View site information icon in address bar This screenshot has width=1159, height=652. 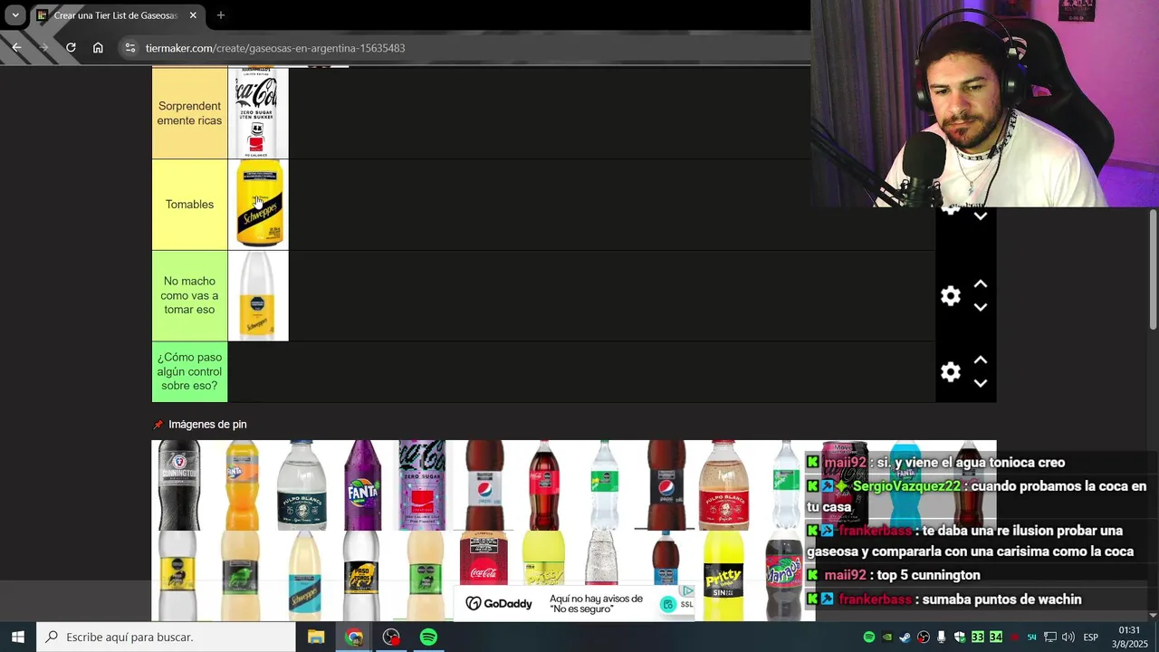[x=130, y=48]
